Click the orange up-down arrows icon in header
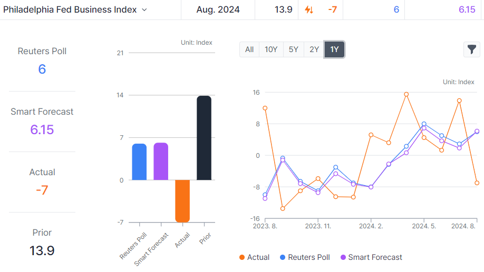Image resolution: width=484 pixels, height=272 pixels. (x=309, y=9)
